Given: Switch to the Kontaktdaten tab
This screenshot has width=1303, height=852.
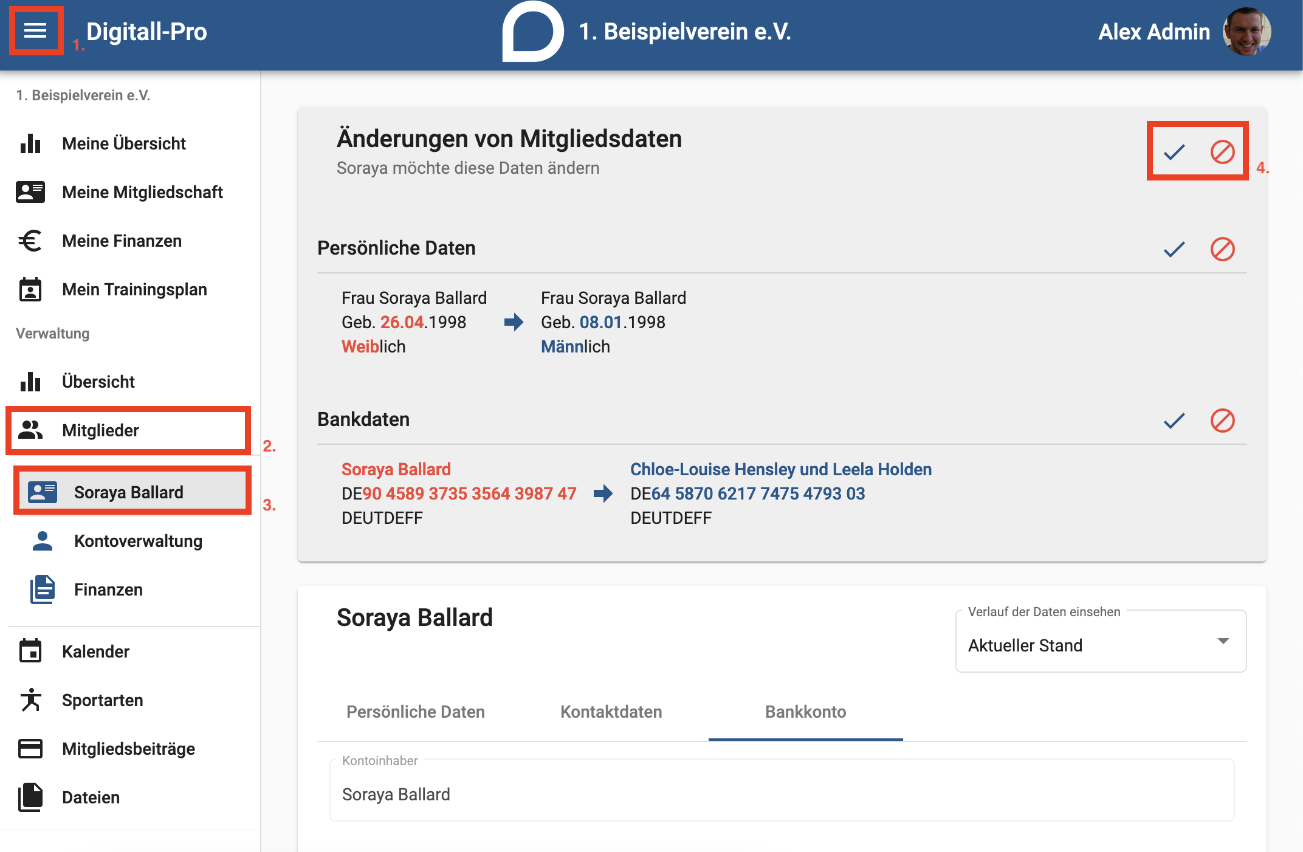Looking at the screenshot, I should pyautogui.click(x=611, y=712).
